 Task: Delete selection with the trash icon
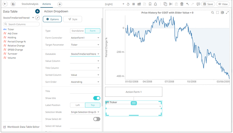182,4
